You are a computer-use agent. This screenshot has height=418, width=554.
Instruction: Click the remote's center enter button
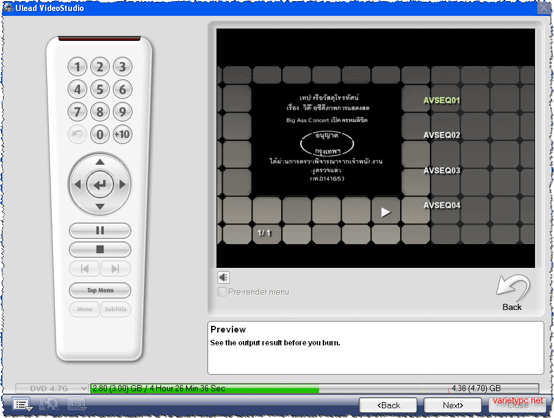pyautogui.click(x=100, y=184)
